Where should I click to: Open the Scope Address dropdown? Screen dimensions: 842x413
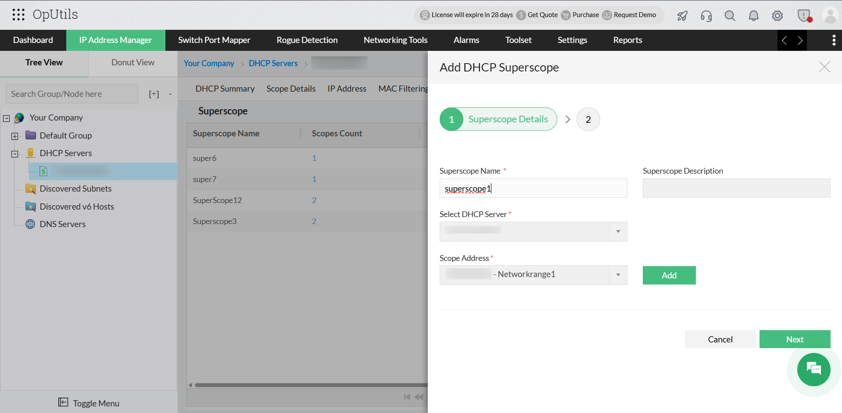[618, 275]
